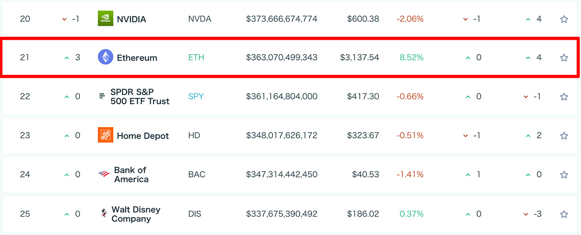Favorite the Bank of America row

coord(564,175)
